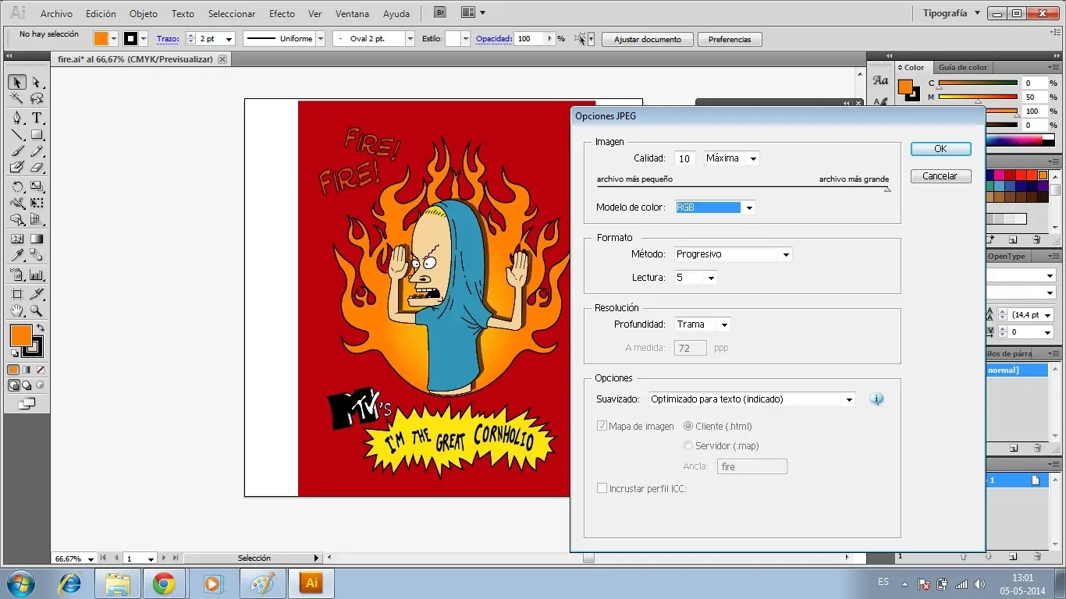Activate the Zoom magnifier tool
The height and width of the screenshot is (599, 1066).
click(x=37, y=310)
